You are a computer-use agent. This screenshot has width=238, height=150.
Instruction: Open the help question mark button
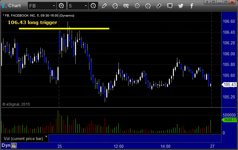point(207,2)
